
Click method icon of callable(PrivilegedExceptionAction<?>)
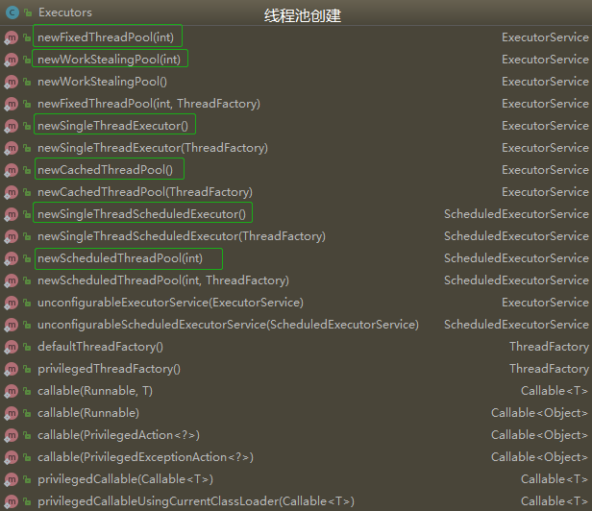pos(11,457)
